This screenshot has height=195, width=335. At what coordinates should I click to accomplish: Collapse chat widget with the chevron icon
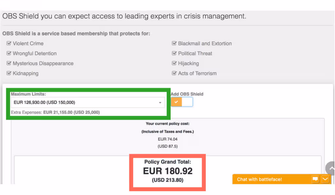point(325,179)
